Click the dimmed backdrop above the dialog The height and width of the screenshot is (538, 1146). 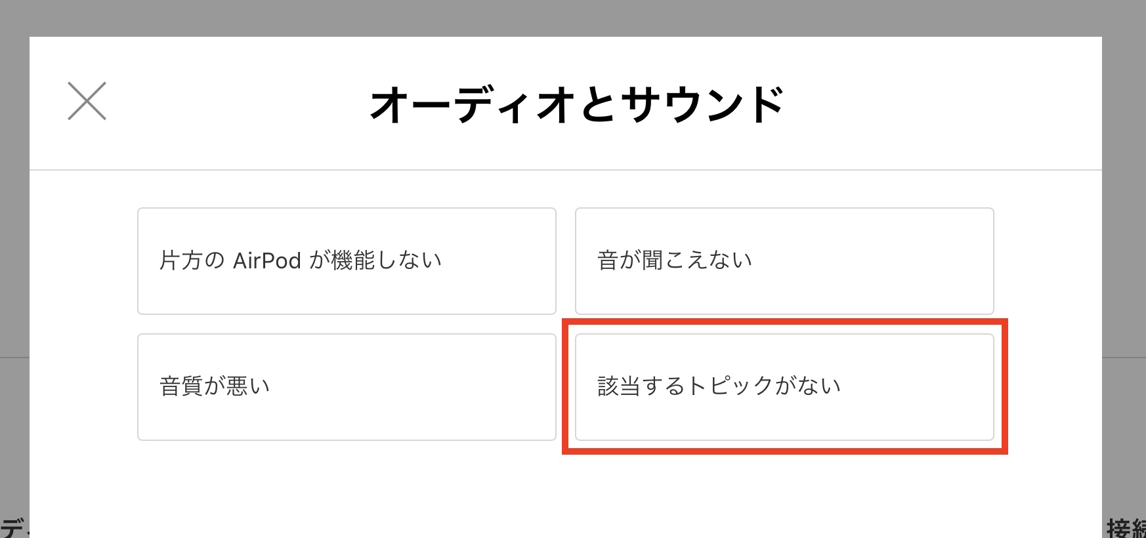click(573, 18)
